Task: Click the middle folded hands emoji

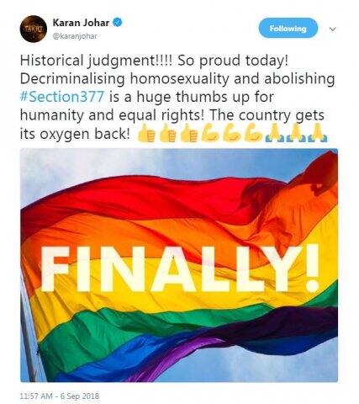Action: [x=296, y=132]
